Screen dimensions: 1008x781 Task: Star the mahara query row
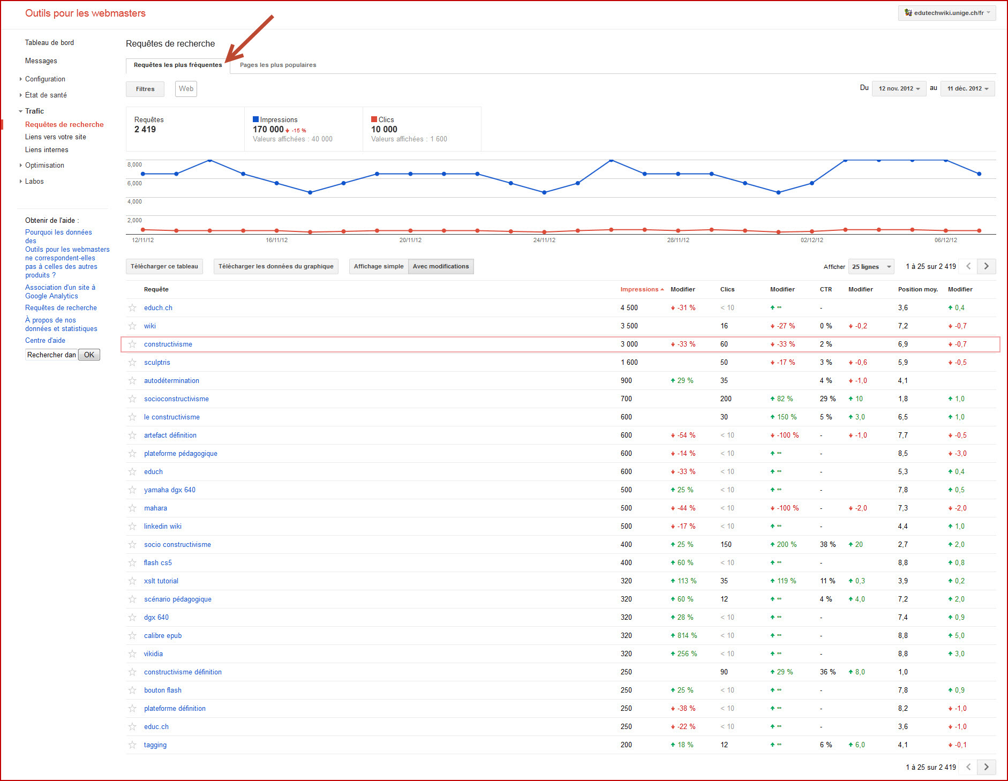coord(132,508)
